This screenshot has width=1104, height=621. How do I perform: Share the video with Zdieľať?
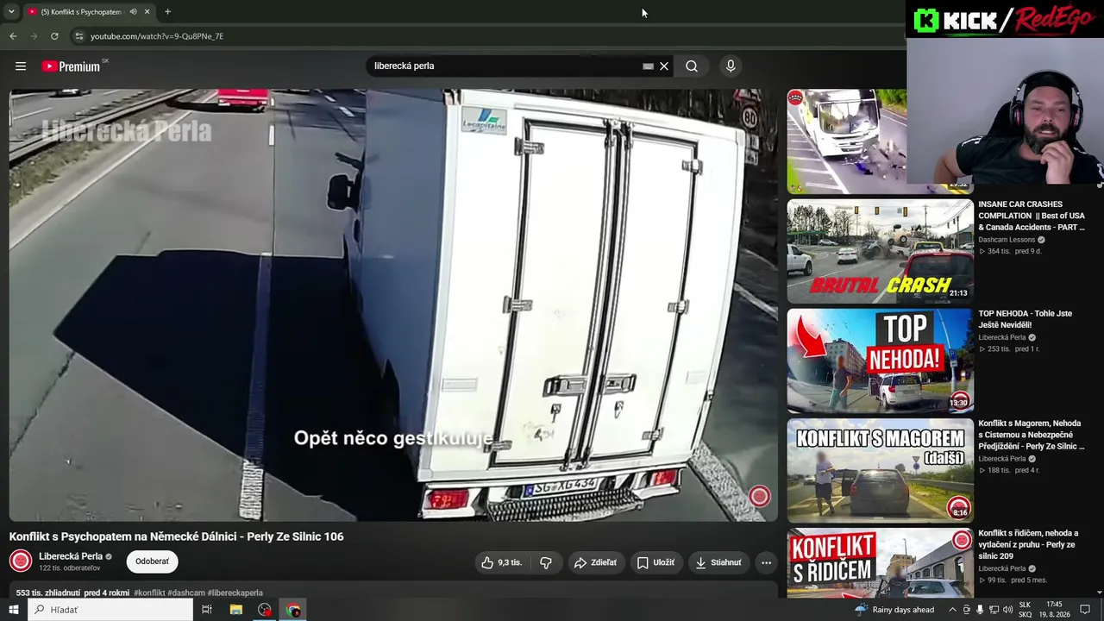tap(595, 562)
